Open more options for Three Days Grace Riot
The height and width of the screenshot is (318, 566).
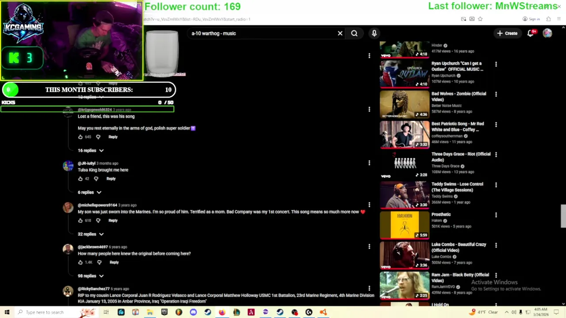(x=496, y=155)
